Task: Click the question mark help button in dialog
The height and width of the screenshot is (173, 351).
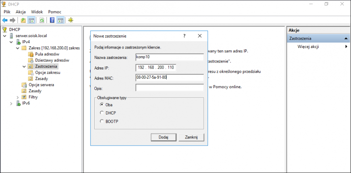Action: (184, 36)
